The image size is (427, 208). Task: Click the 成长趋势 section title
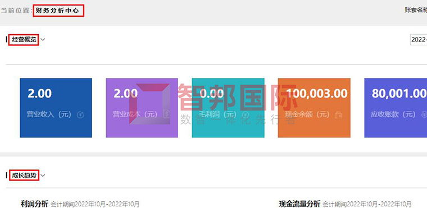click(24, 175)
